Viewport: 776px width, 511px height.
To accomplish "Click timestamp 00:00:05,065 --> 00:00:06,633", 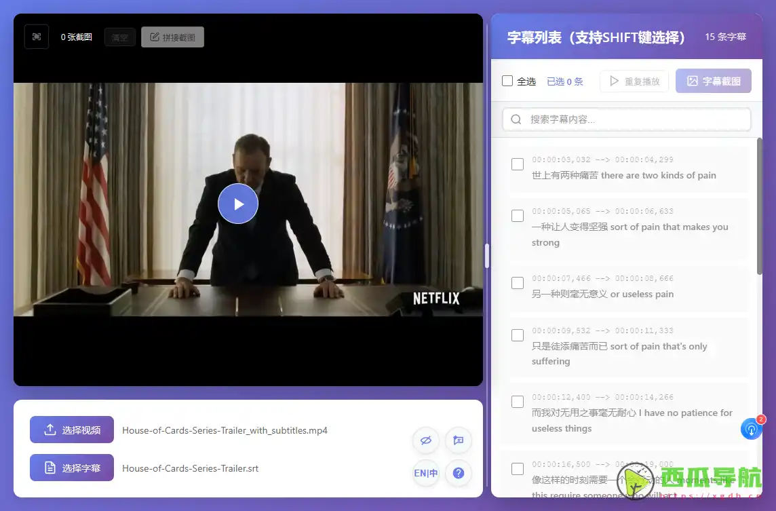I will [602, 211].
